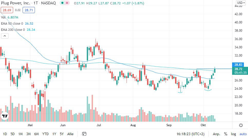248x138 pixels.
Task: Open the go-to-date calendar icon
Action: [84, 134]
